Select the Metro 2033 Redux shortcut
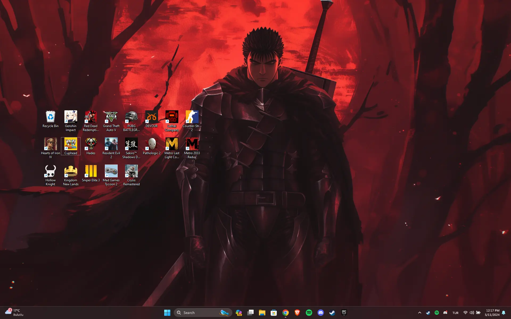 192,148
